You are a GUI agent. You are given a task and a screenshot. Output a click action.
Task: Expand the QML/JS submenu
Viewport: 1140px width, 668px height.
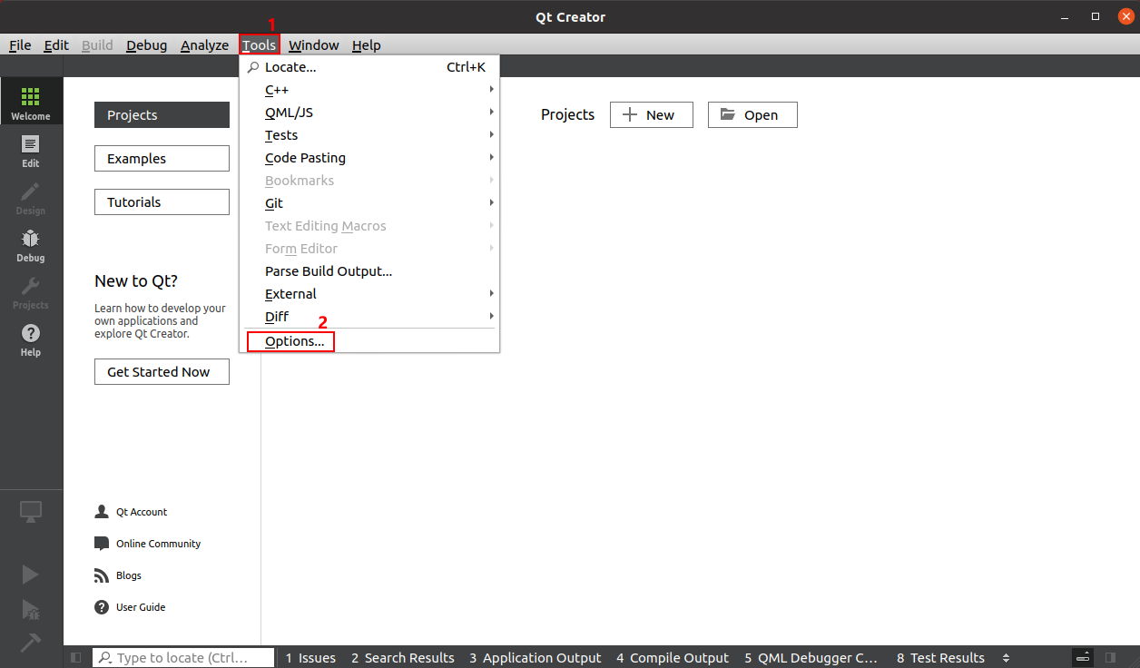[x=369, y=113]
